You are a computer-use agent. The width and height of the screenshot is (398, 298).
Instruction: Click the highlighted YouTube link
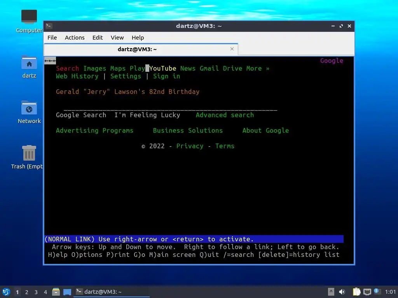[x=163, y=68]
